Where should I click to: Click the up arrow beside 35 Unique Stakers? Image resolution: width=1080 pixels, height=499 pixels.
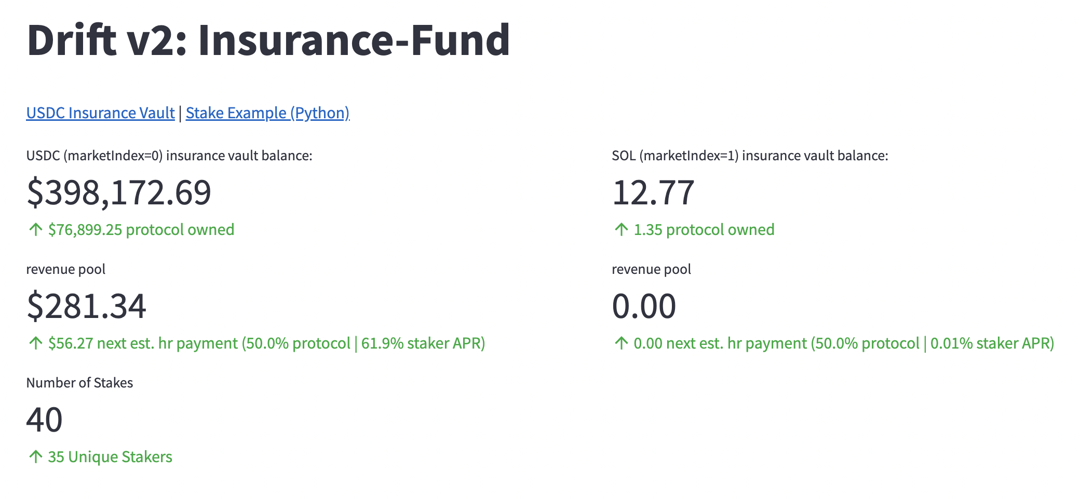point(35,457)
